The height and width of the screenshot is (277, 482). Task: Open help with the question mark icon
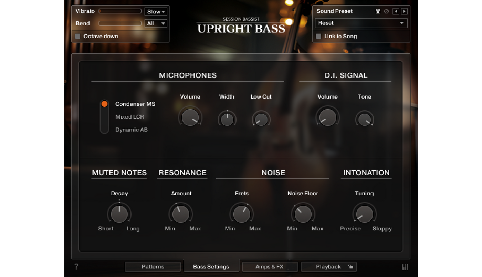[x=76, y=267]
